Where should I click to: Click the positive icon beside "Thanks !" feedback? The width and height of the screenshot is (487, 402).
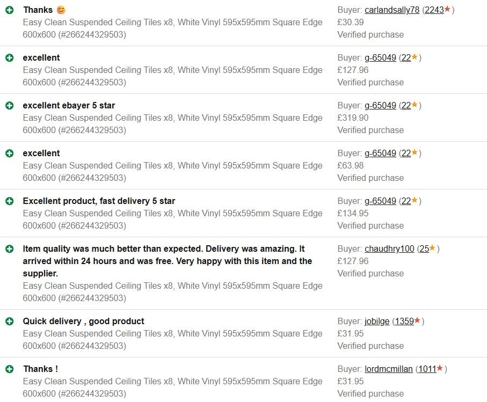(x=9, y=369)
